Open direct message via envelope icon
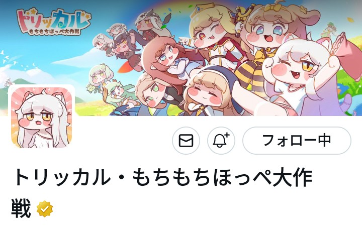The image size is (362, 229). pos(186,141)
